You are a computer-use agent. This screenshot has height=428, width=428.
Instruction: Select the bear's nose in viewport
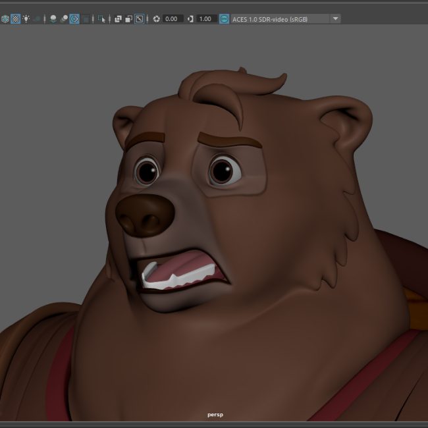point(146,214)
